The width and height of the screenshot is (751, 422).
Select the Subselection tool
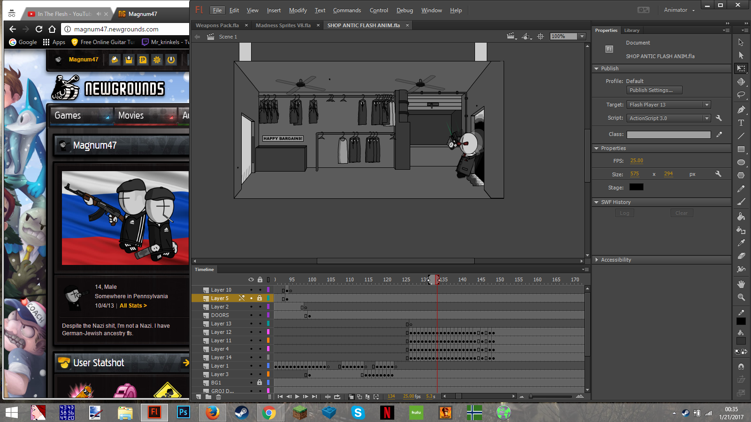point(741,55)
